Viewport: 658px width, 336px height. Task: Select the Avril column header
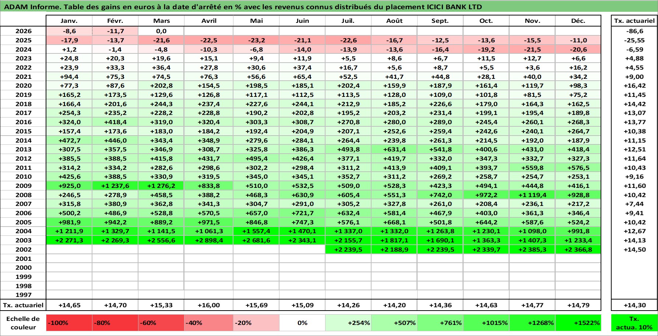(209, 21)
